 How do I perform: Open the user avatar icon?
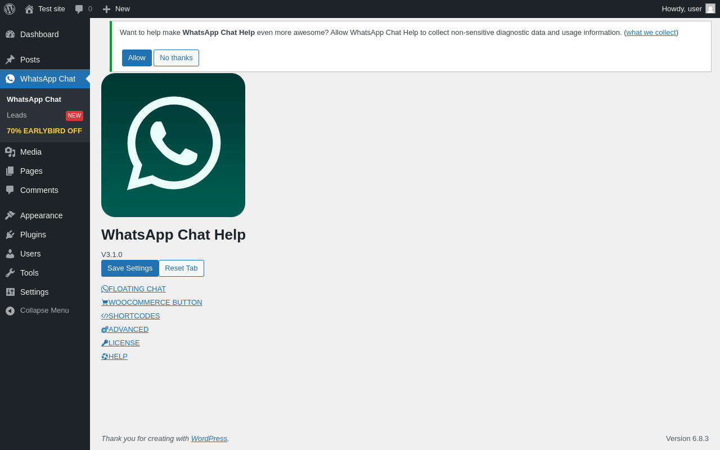(710, 8)
